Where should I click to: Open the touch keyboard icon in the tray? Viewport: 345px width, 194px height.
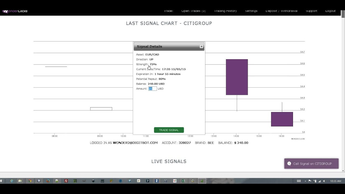pyautogui.click(x=299, y=181)
